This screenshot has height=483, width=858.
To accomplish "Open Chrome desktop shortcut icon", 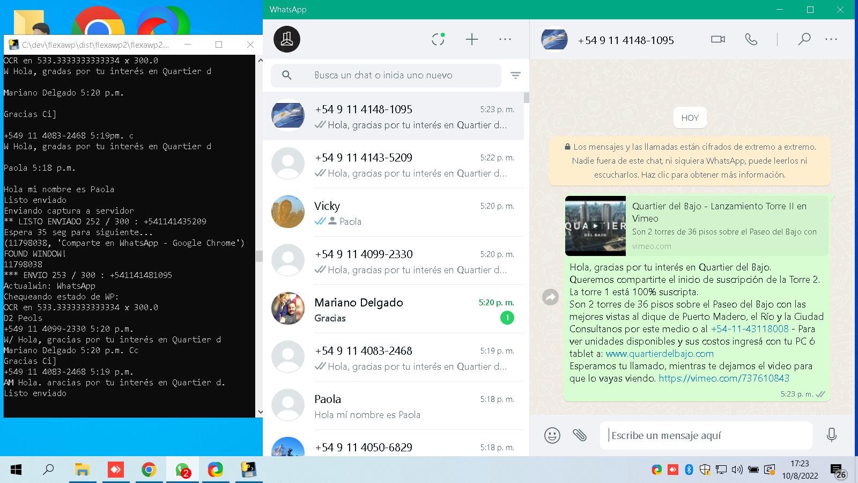I will coord(98,21).
